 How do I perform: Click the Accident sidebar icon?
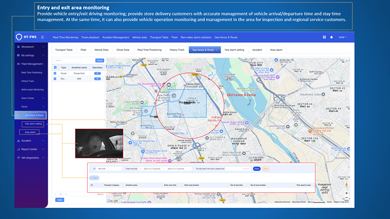[x=19, y=141]
